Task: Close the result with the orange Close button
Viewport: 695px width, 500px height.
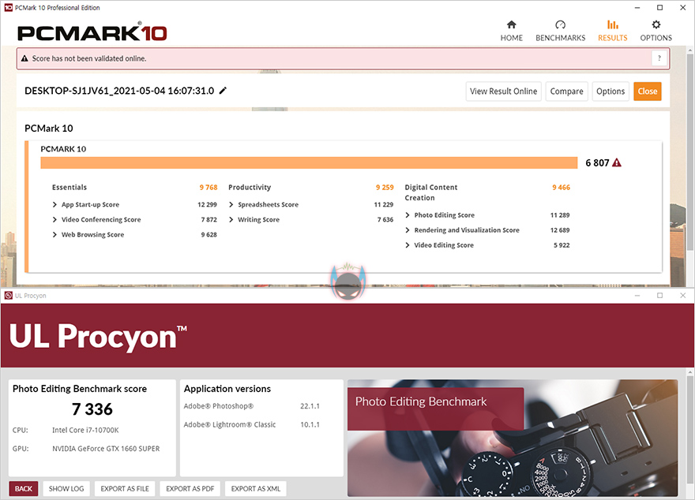Action: pos(647,91)
